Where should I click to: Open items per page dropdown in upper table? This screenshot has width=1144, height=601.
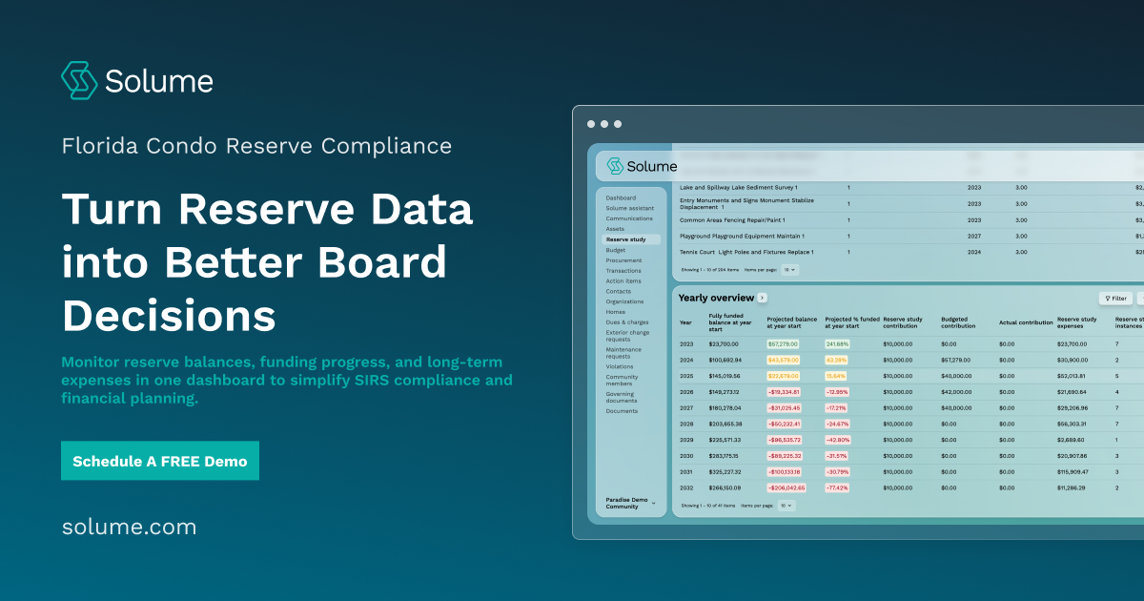pyautogui.click(x=789, y=270)
